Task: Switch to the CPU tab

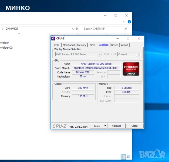Action: pyautogui.click(x=57, y=45)
